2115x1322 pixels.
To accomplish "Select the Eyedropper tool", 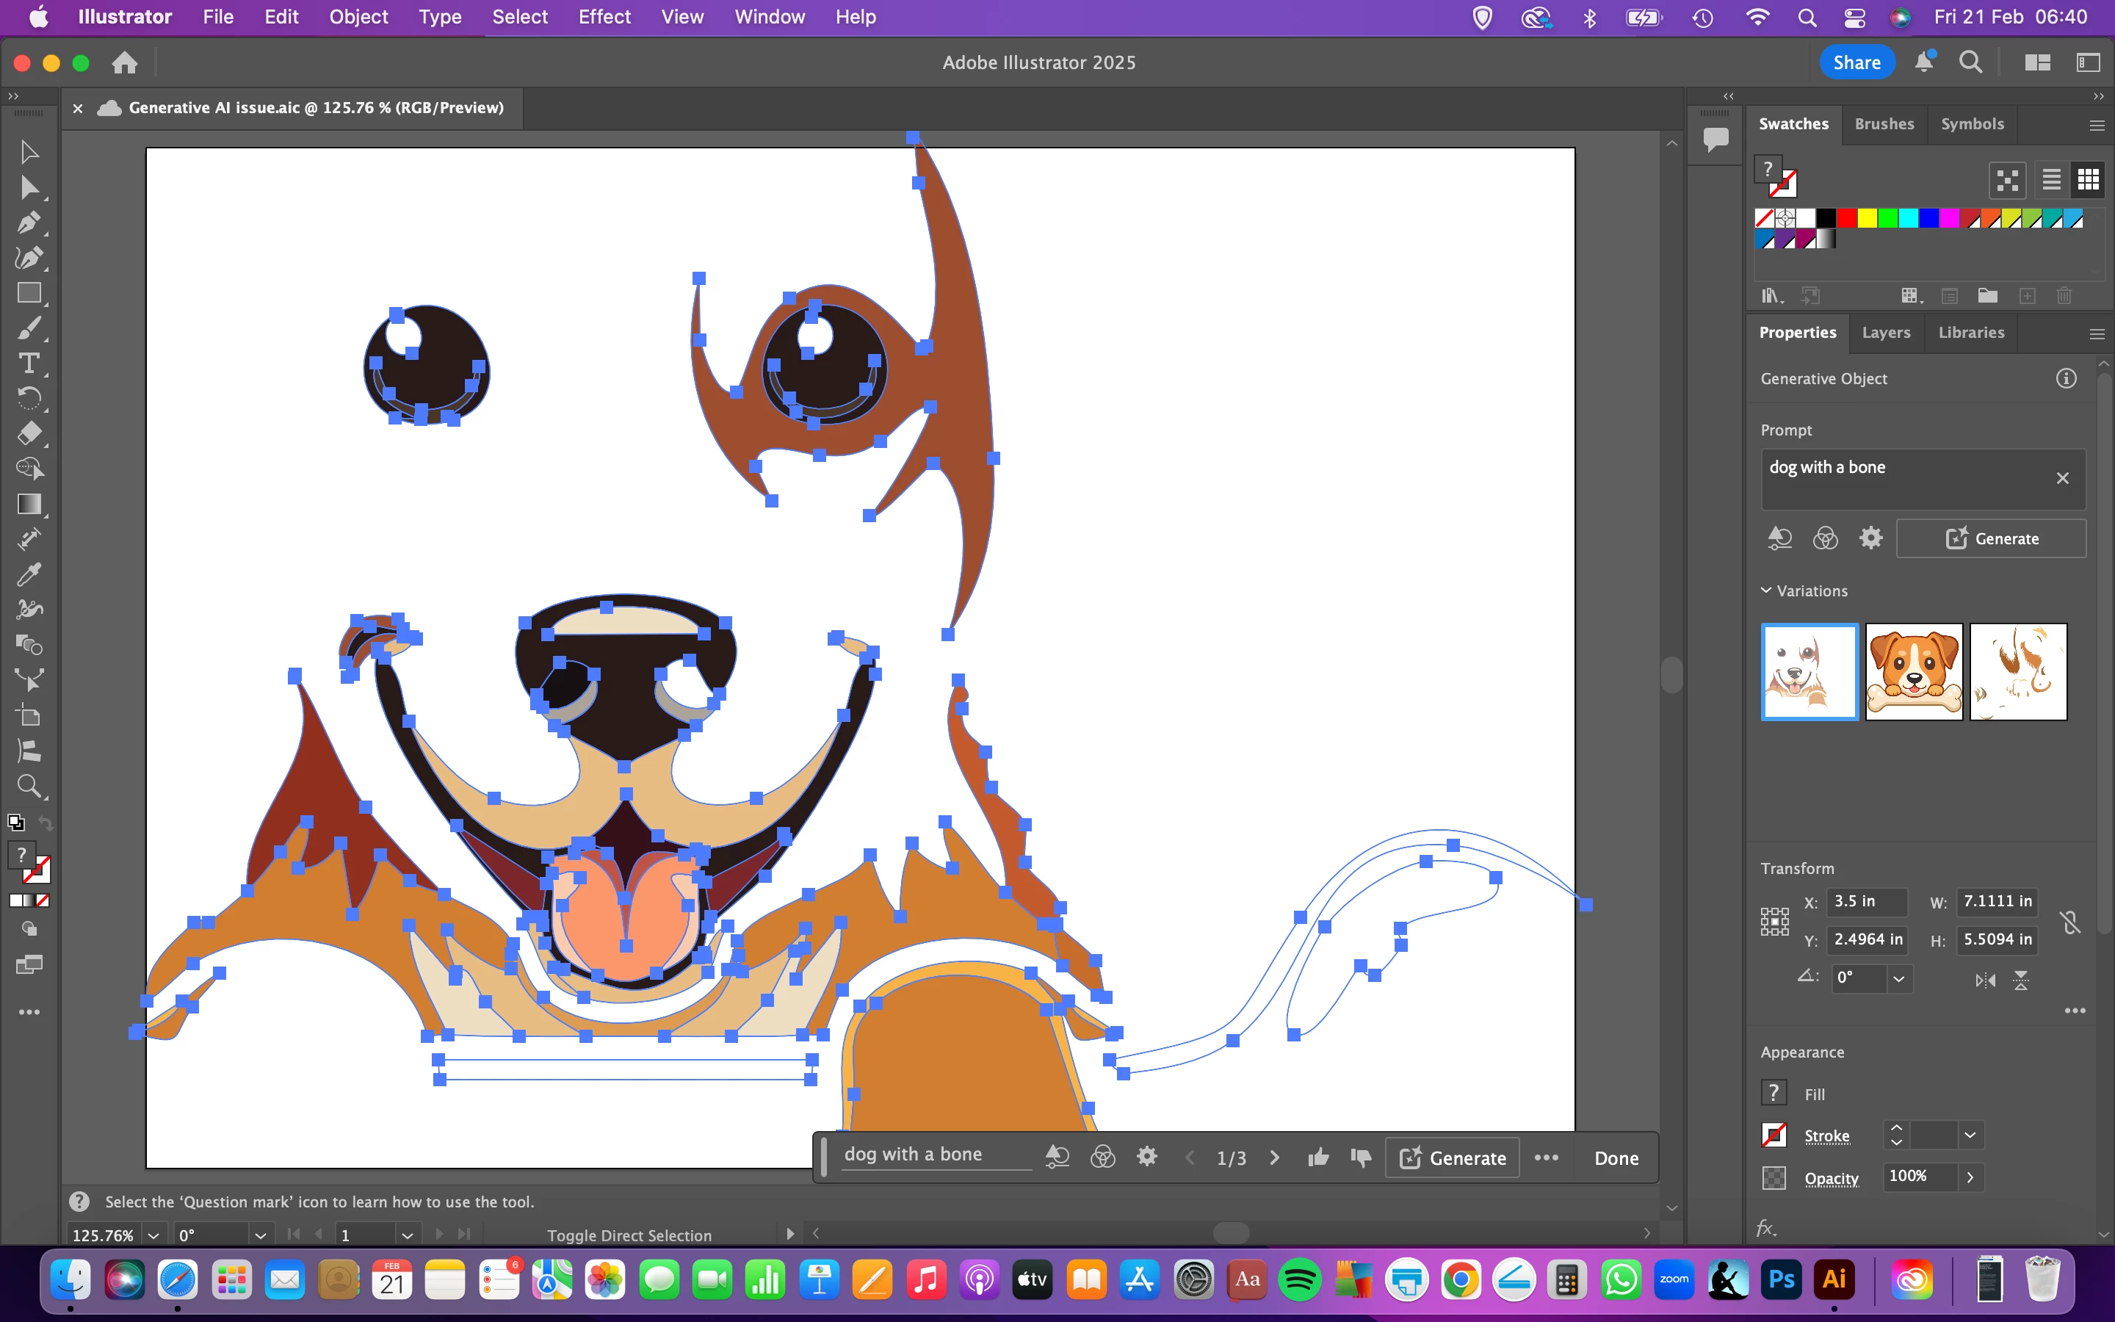I will point(29,574).
